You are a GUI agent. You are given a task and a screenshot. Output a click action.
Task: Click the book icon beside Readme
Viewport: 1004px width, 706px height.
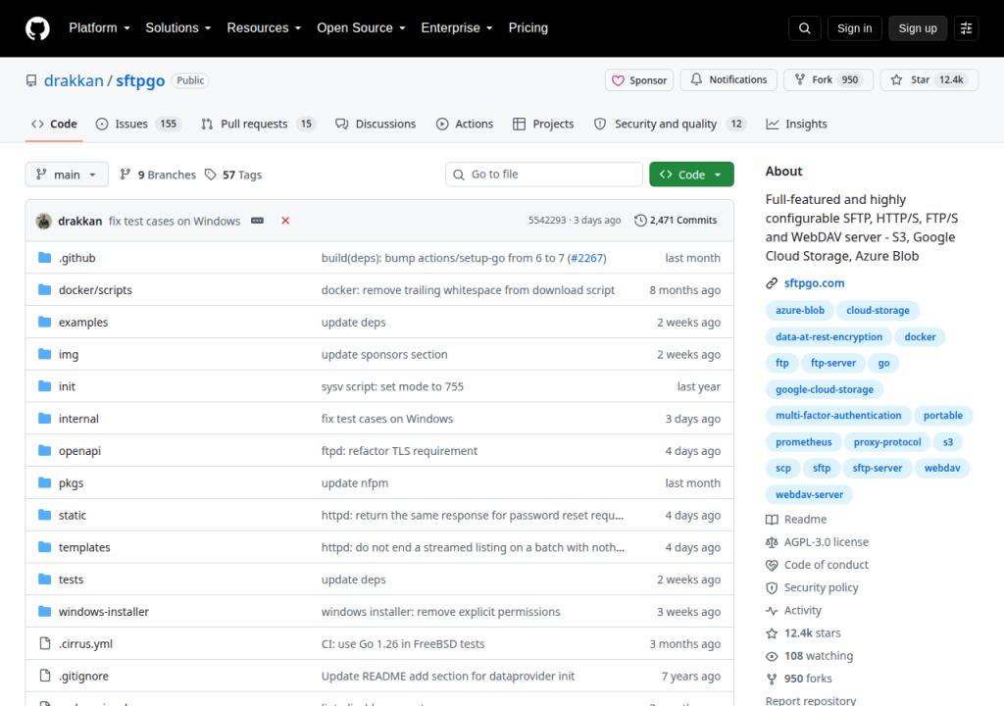coord(772,520)
